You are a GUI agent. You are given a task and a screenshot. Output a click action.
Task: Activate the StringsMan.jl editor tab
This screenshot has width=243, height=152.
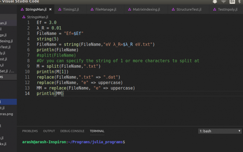coord(36,9)
